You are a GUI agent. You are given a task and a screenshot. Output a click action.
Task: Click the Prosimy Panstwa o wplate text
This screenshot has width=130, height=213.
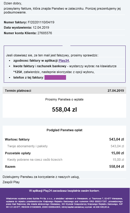[64, 99]
